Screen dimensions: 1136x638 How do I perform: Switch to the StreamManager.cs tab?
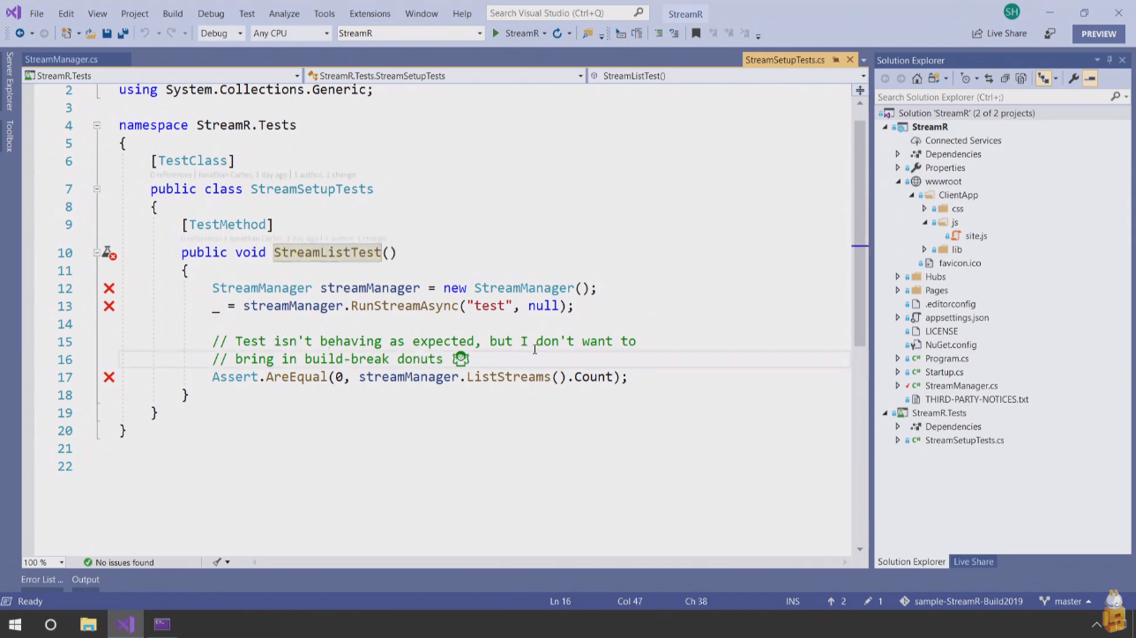pyautogui.click(x=62, y=59)
